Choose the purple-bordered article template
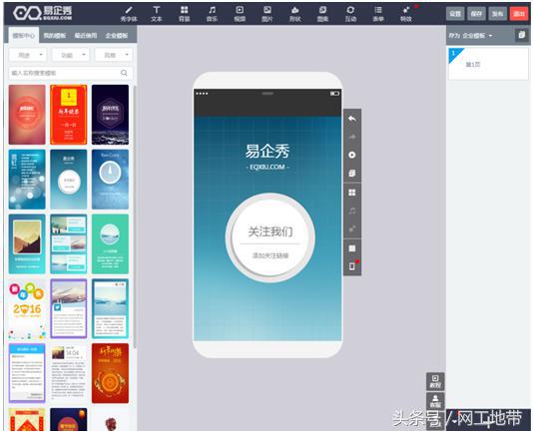Screen dimensions: 533x433 point(68,308)
